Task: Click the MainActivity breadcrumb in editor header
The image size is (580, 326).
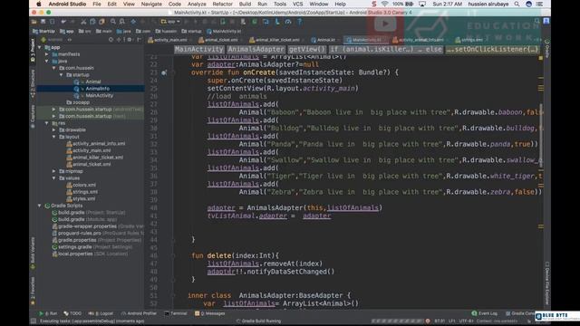Action: (199, 49)
